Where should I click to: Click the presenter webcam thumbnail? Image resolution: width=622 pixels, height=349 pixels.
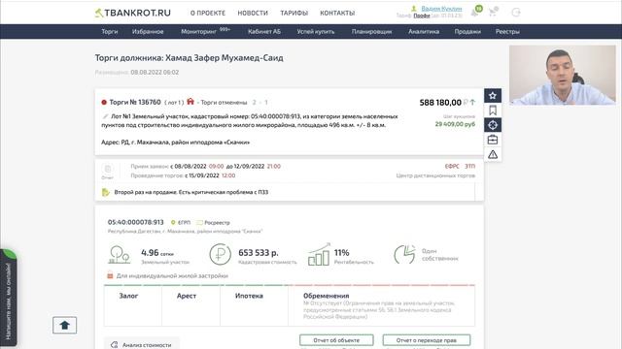tap(563, 75)
